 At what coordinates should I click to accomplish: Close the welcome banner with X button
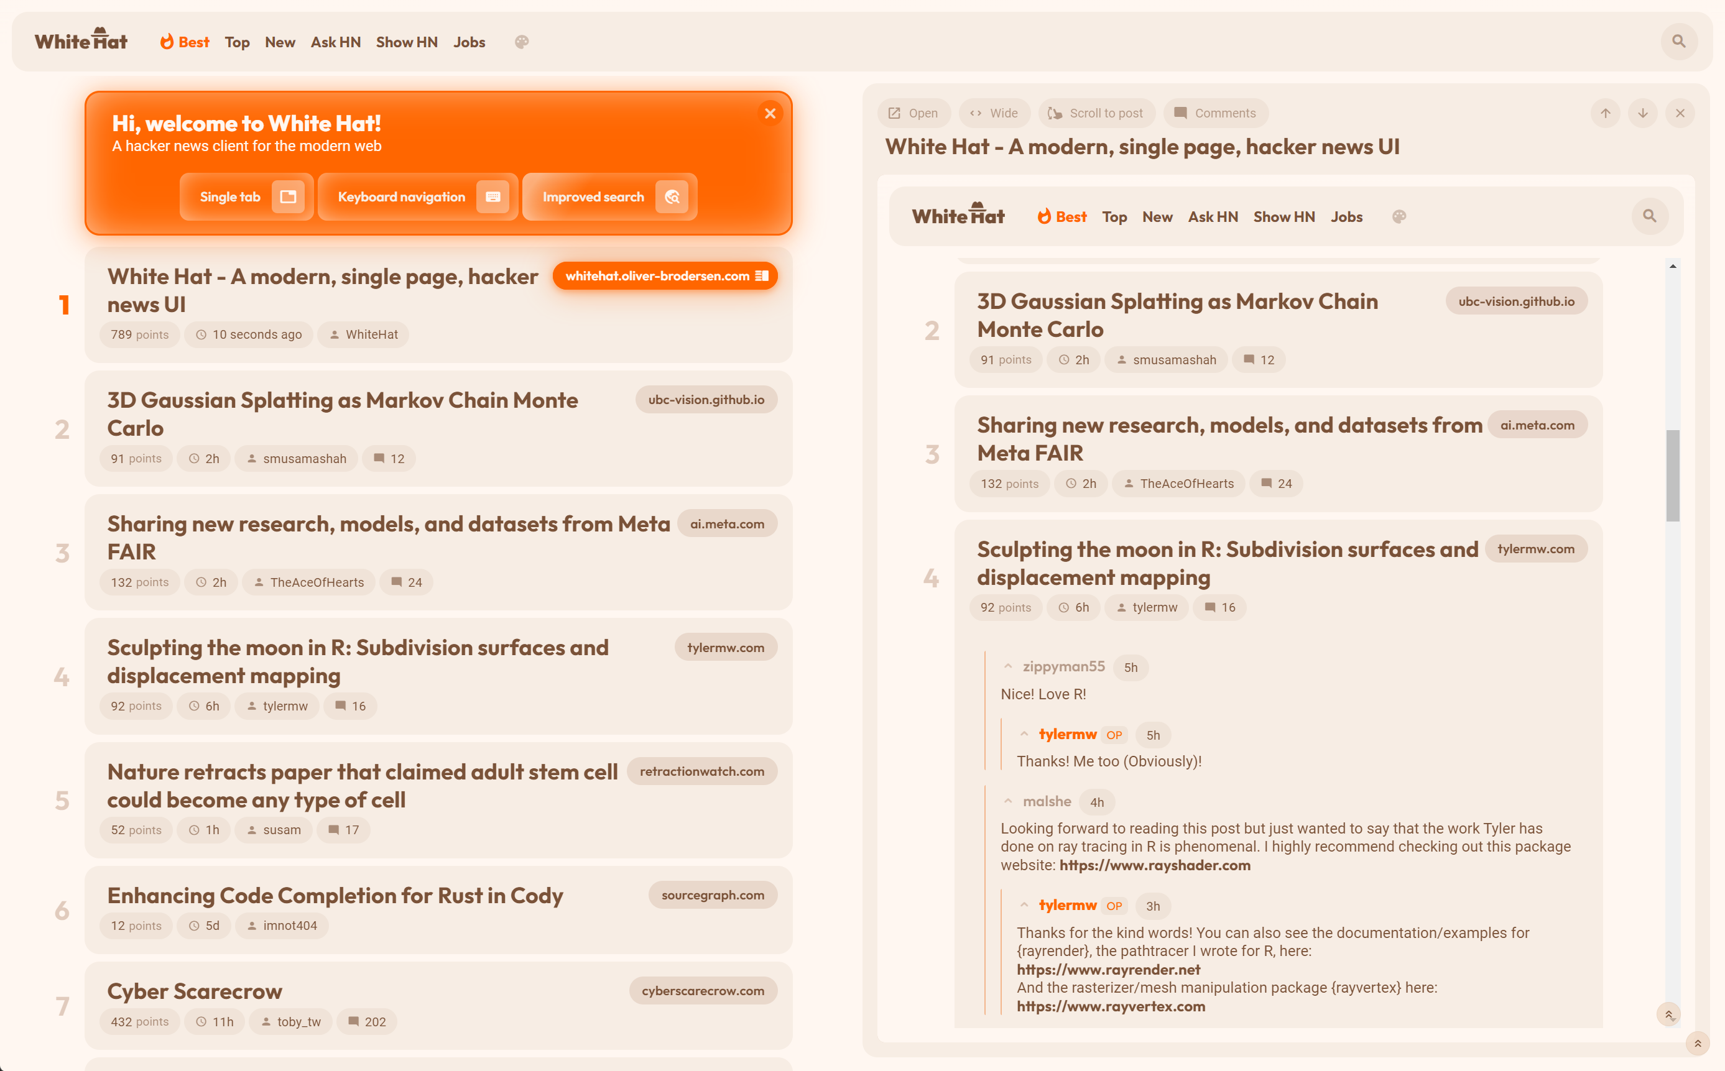point(770,114)
